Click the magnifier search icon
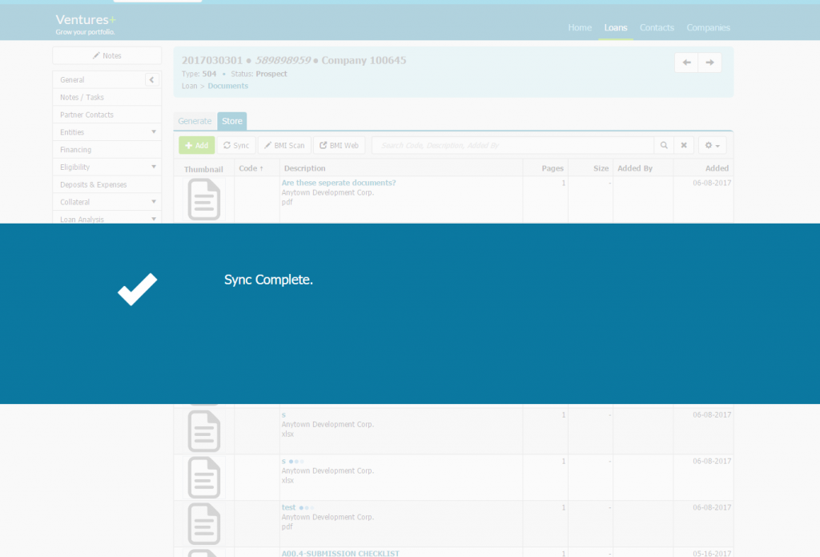Image resolution: width=820 pixels, height=557 pixels. tap(664, 145)
